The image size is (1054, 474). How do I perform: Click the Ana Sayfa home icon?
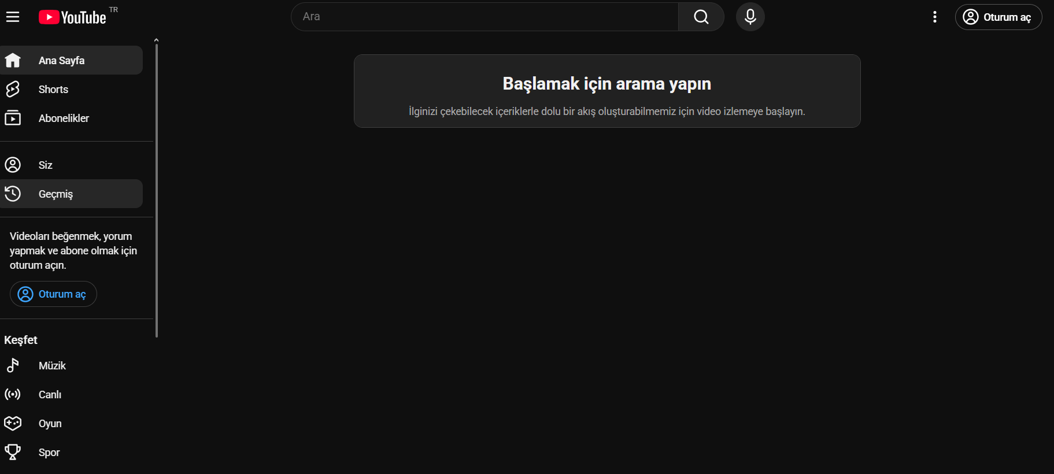[13, 60]
